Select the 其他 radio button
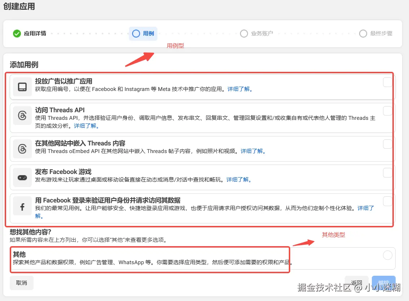The image size is (409, 301). click(x=388, y=255)
